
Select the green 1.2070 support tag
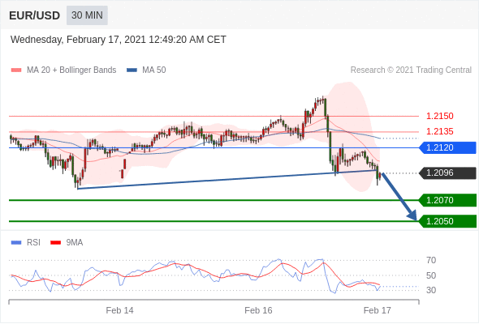448,200
